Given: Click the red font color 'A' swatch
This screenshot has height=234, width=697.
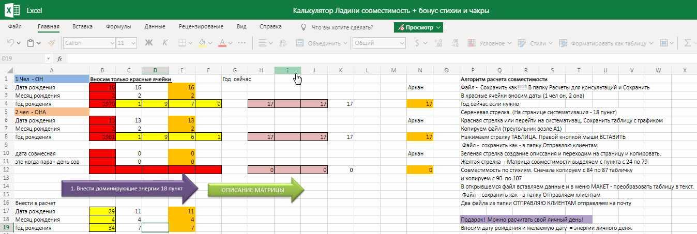Looking at the screenshot, I should click(222, 43).
